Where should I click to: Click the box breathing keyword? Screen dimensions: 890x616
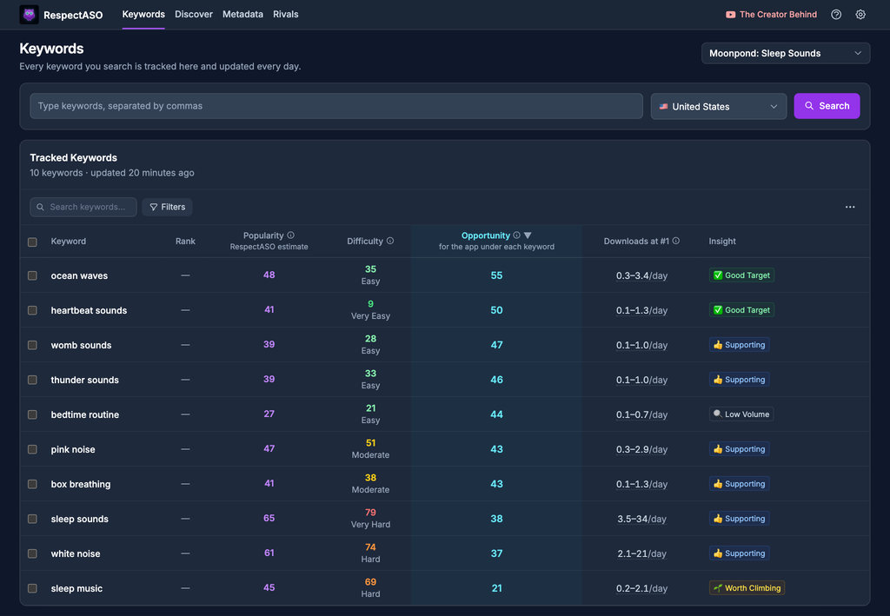coord(81,485)
